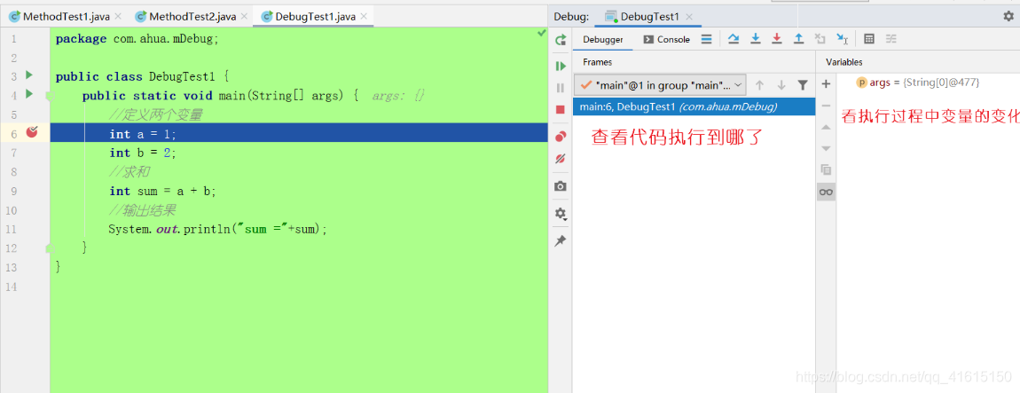The height and width of the screenshot is (393, 1020).
Task: Click run gutter arrow on line 4
Action: click(x=28, y=94)
